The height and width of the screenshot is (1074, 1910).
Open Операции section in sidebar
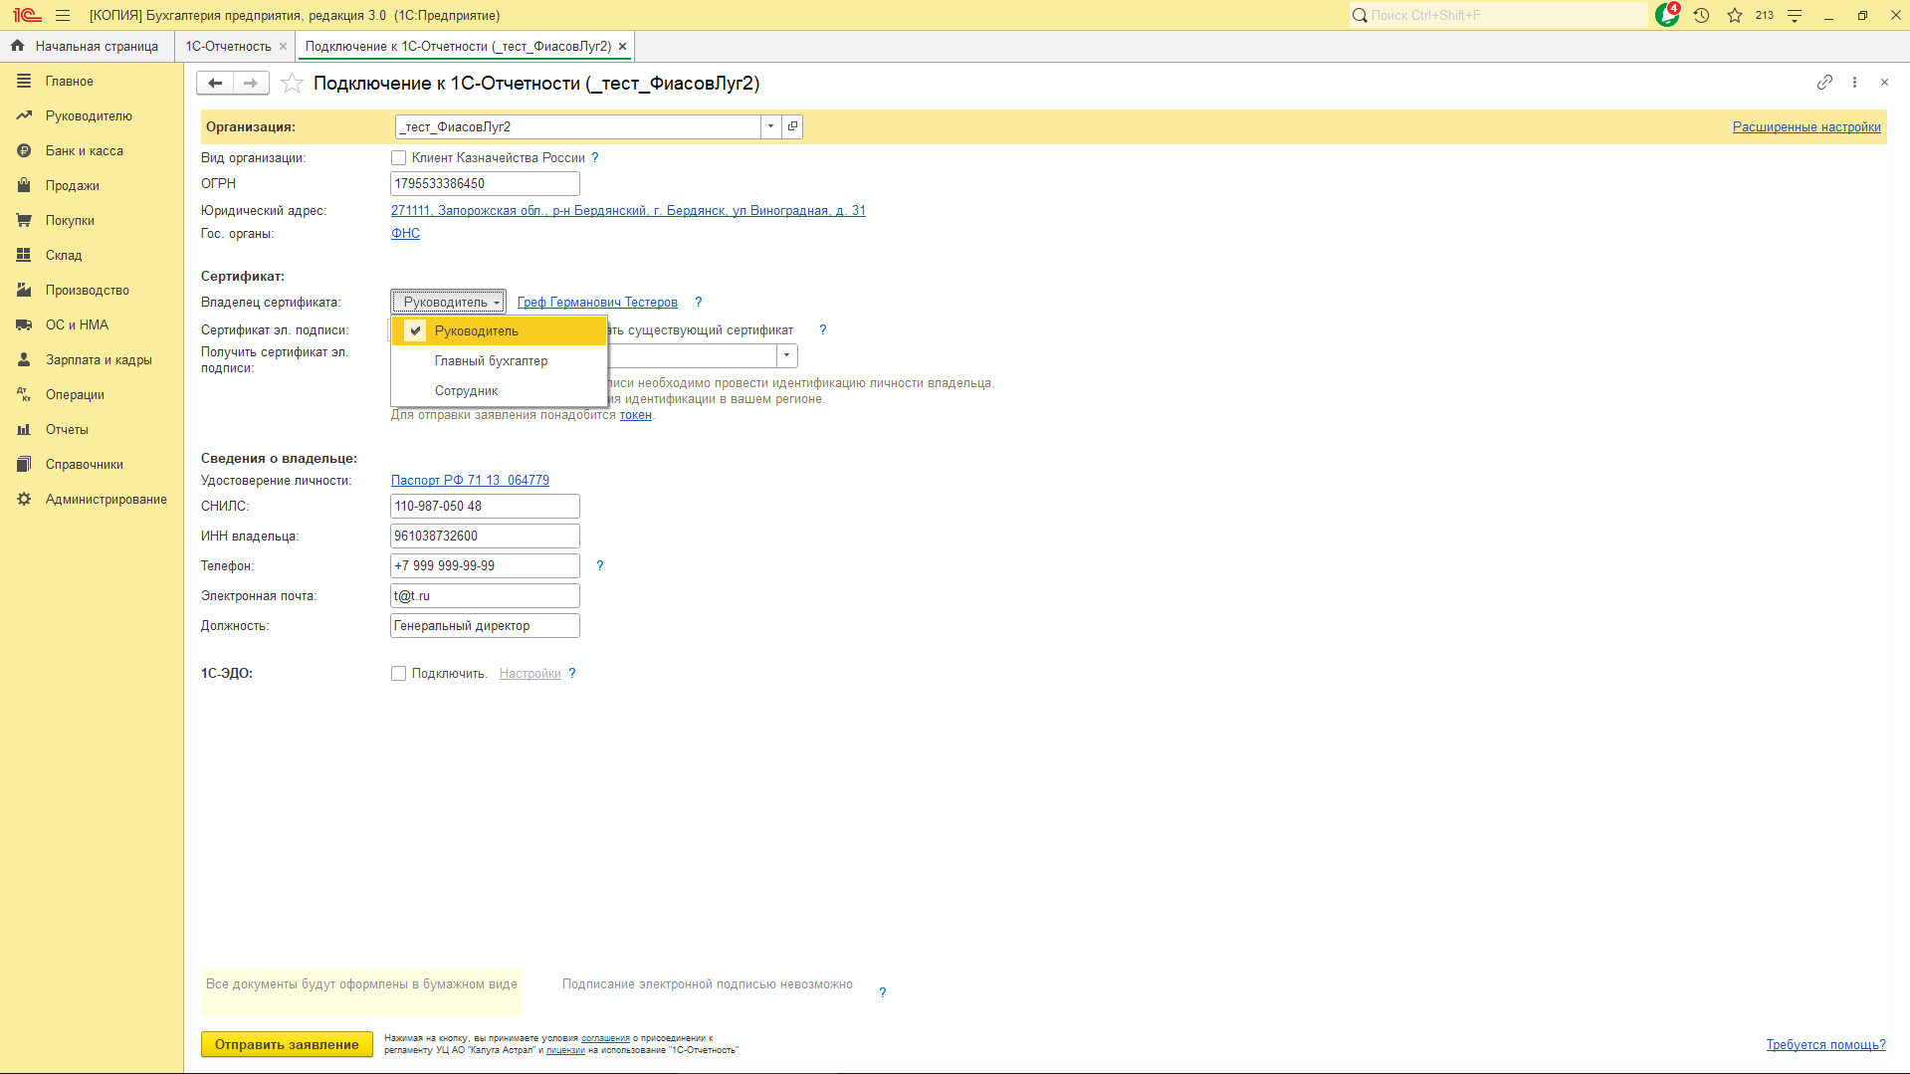[x=92, y=395]
